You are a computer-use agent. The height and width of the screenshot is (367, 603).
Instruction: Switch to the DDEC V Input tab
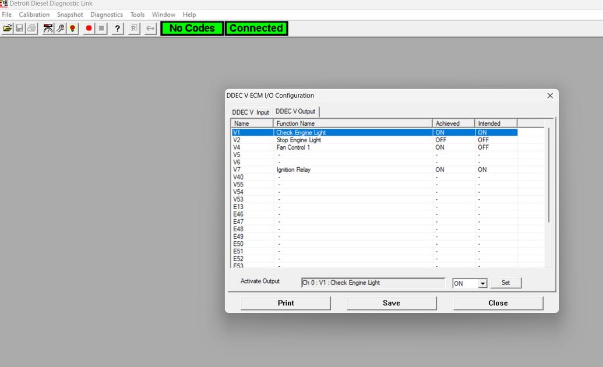(251, 112)
